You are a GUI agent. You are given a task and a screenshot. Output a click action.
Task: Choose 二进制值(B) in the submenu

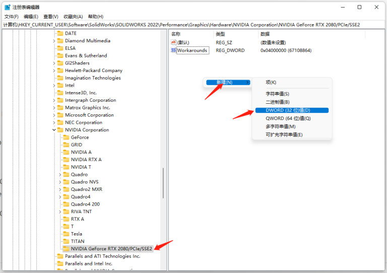click(292, 102)
